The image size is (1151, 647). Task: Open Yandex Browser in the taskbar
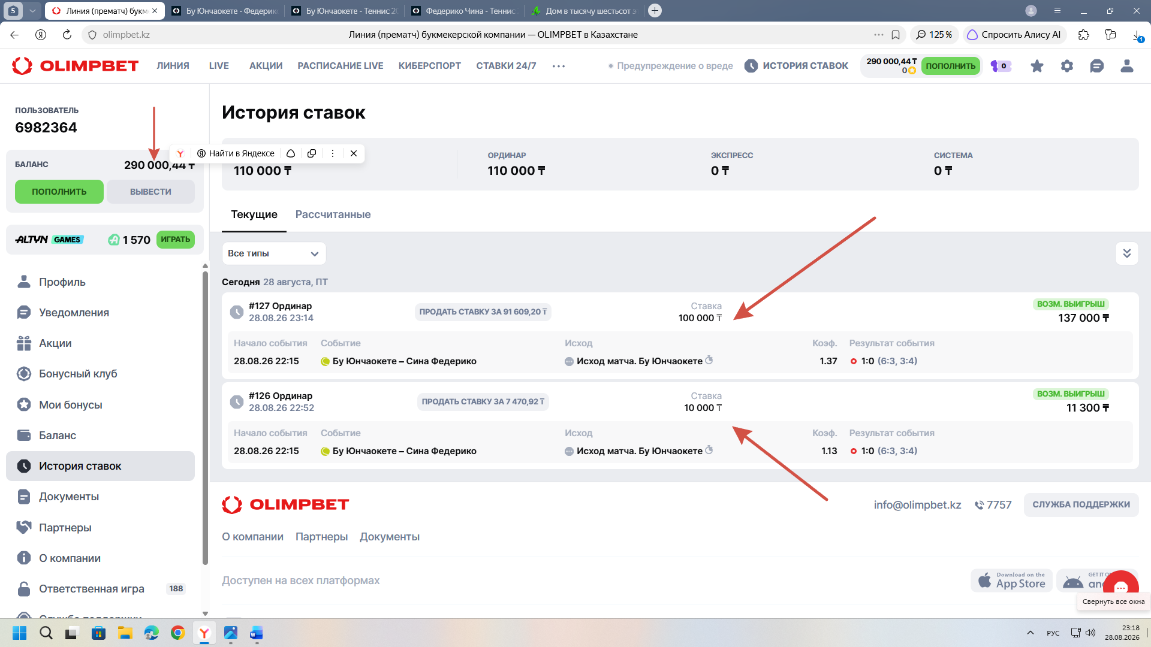tap(204, 633)
